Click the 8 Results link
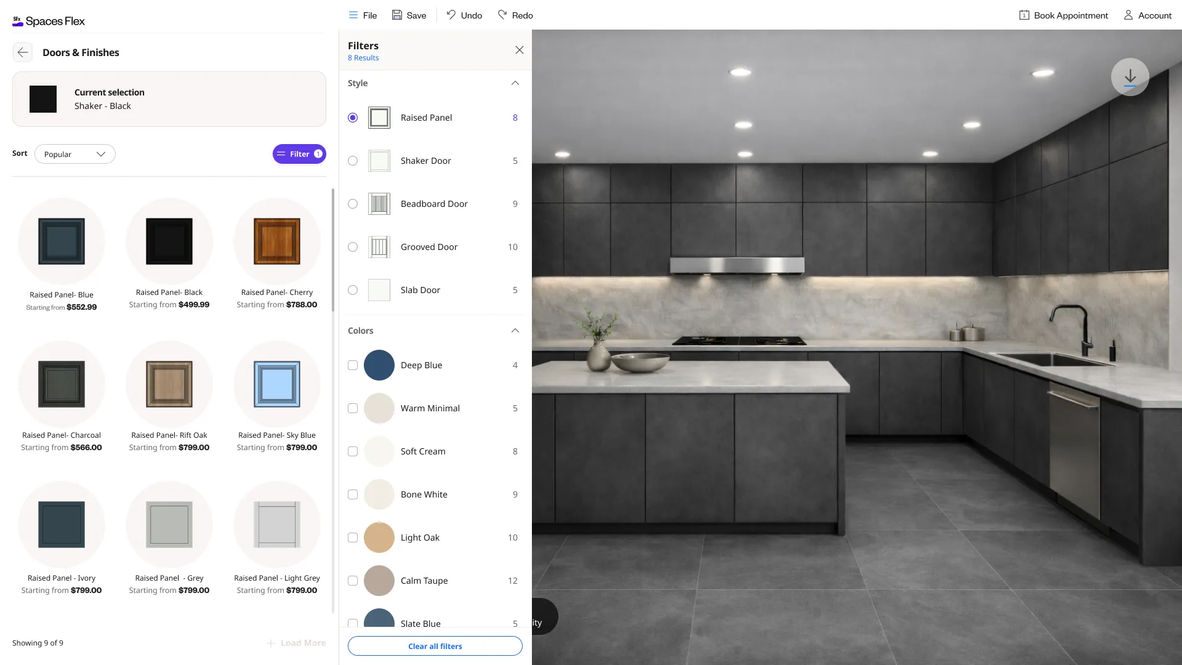Screen dimensions: 1182x665 click(363, 58)
